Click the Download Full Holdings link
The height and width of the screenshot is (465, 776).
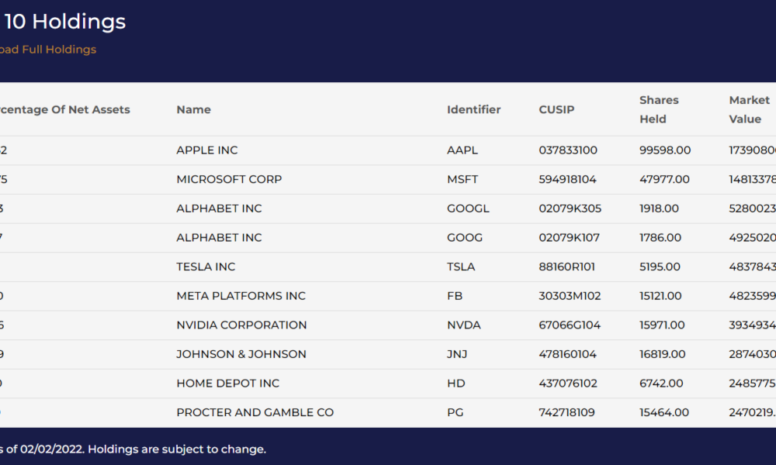(x=48, y=50)
